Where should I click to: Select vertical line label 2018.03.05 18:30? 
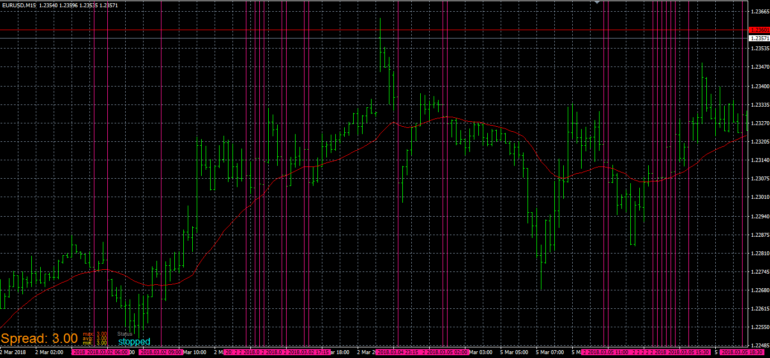(x=742, y=352)
